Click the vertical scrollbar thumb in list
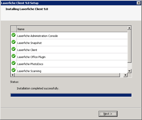 (129, 46)
